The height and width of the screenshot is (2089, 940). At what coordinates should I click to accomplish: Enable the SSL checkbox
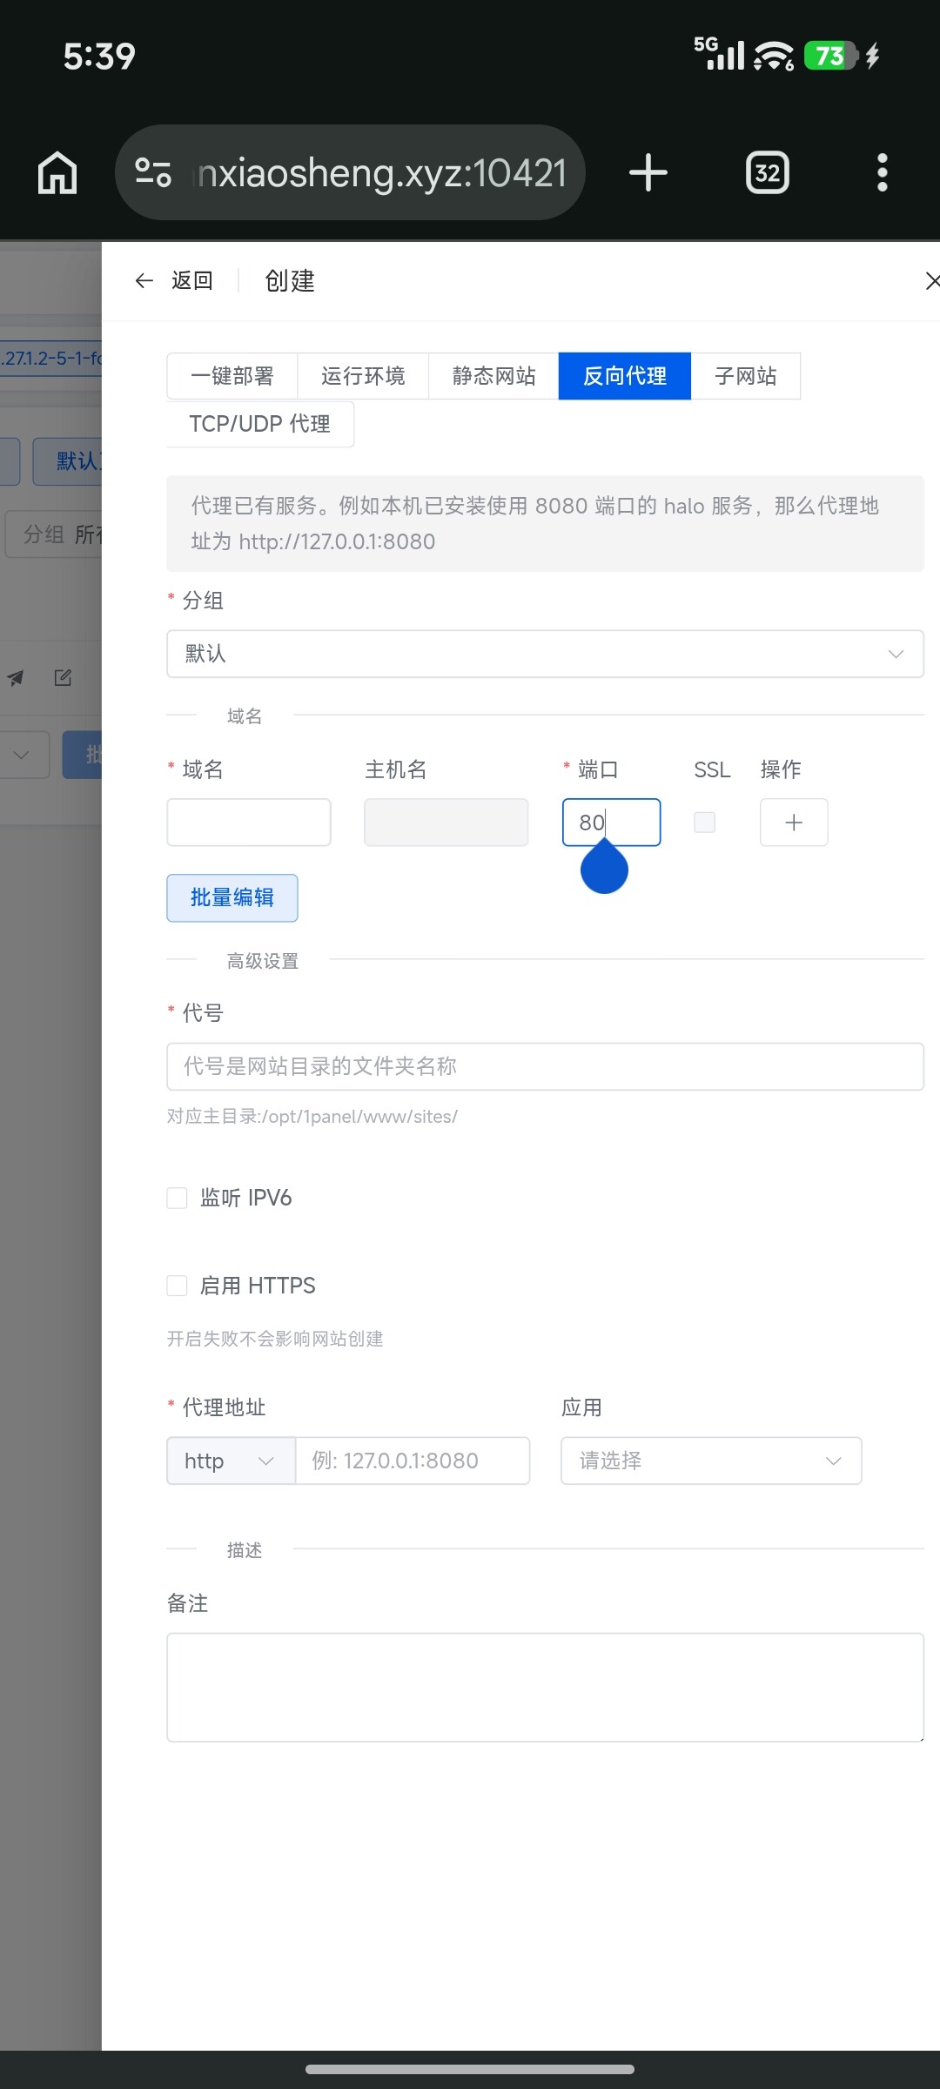[x=704, y=823]
